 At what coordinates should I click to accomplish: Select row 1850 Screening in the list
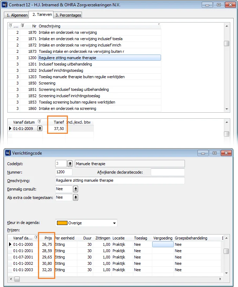[47, 83]
